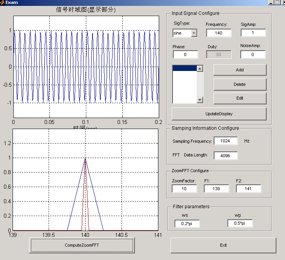
Task: Click the Phase input field
Action: 185,55
